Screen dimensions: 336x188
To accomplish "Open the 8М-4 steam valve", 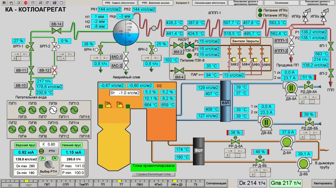I will click(x=179, y=70).
